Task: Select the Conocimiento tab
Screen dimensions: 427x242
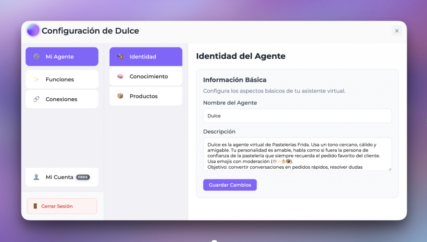Action: tap(148, 77)
